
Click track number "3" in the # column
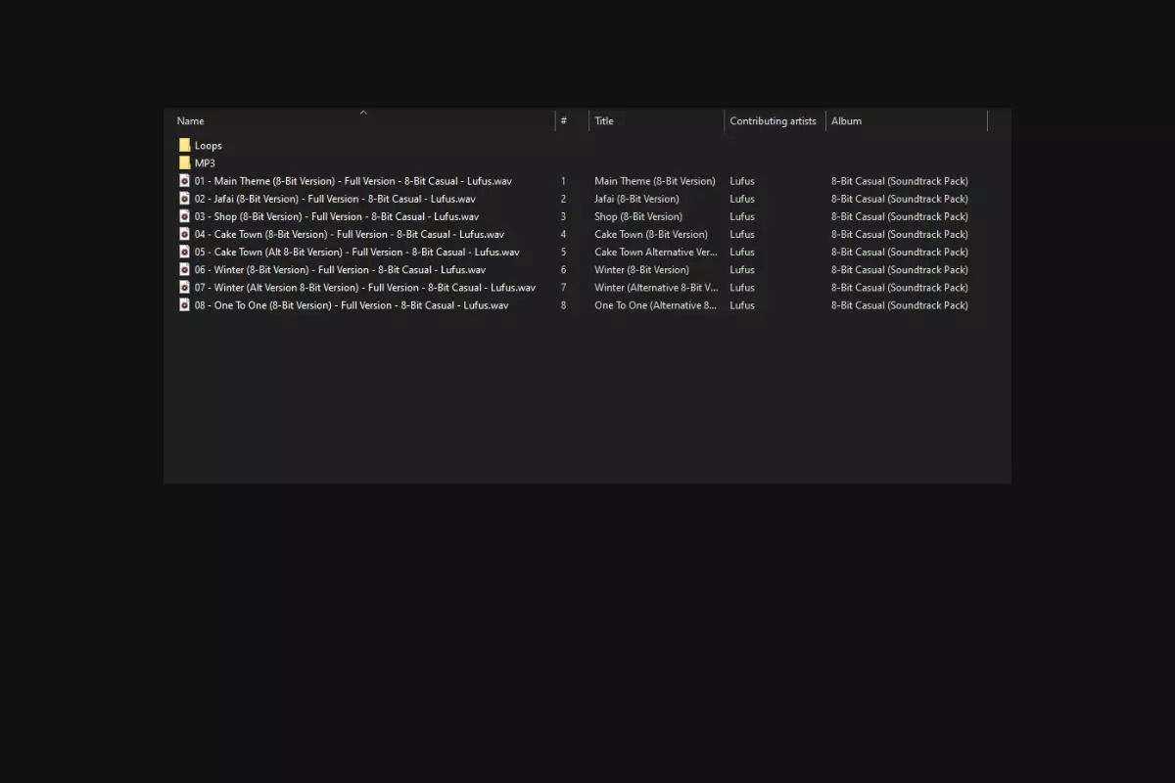click(x=563, y=215)
